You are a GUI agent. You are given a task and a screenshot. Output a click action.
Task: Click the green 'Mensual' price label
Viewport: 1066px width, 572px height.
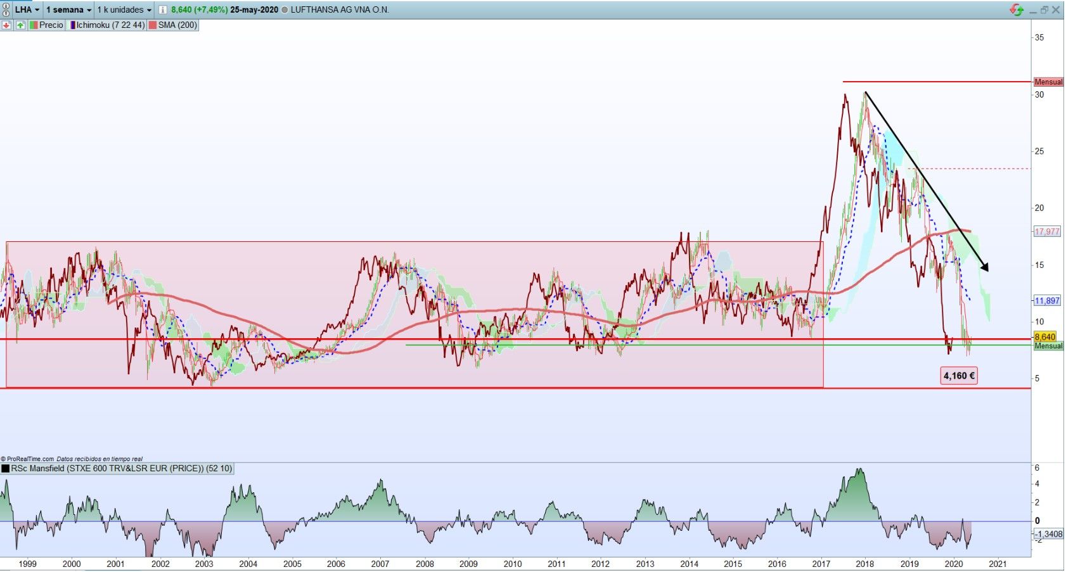coord(1048,346)
